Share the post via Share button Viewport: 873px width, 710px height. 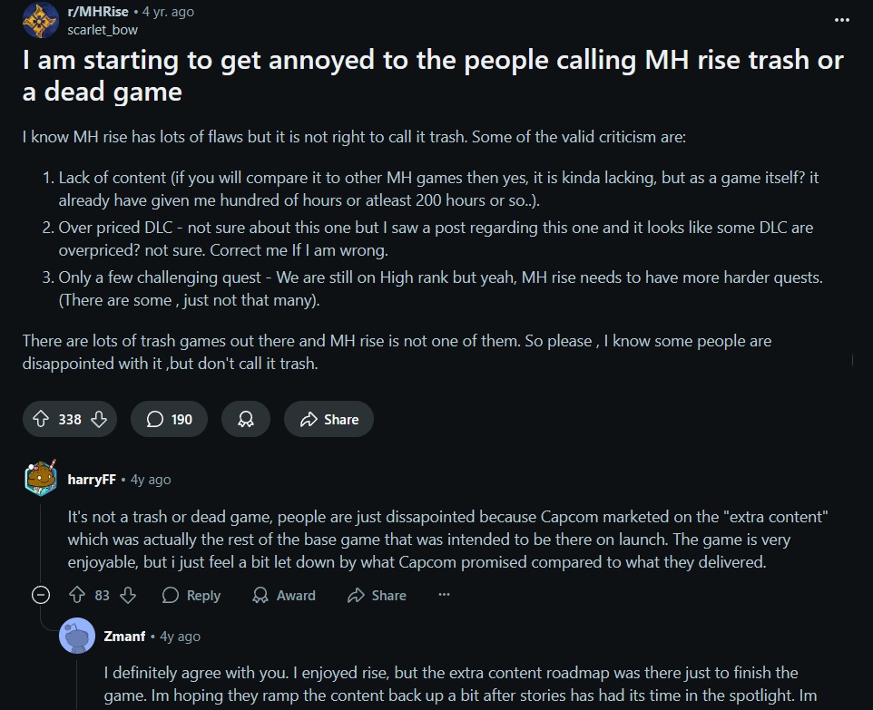[329, 419]
